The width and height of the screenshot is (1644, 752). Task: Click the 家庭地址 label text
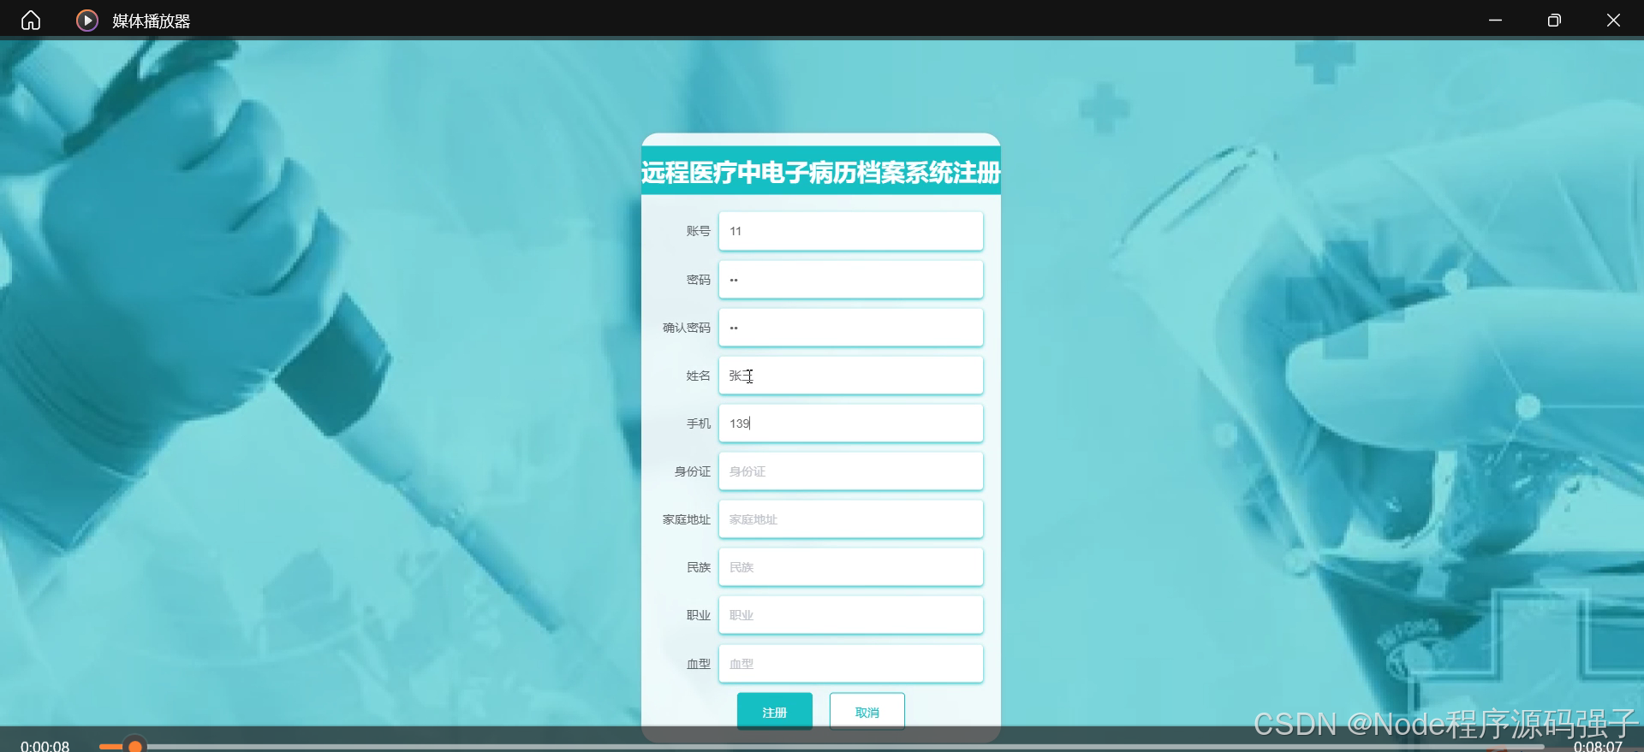point(686,519)
